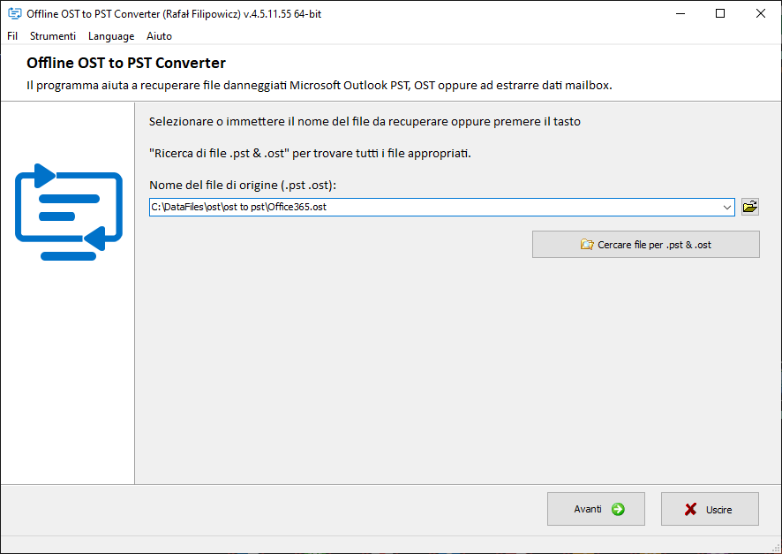Open the Fil menu
This screenshot has width=782, height=554.
coord(12,36)
